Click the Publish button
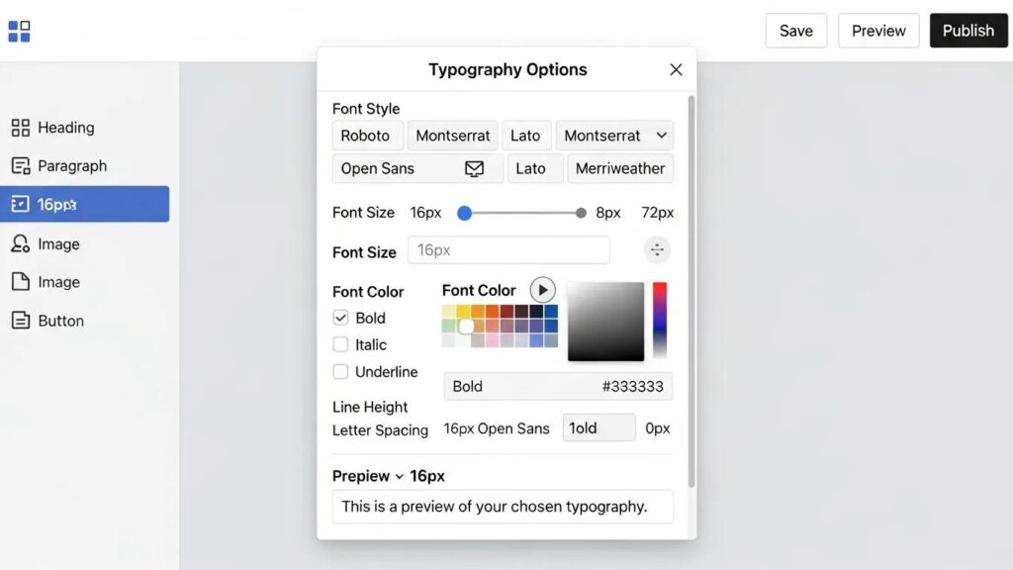The height and width of the screenshot is (570, 1013). [x=968, y=31]
